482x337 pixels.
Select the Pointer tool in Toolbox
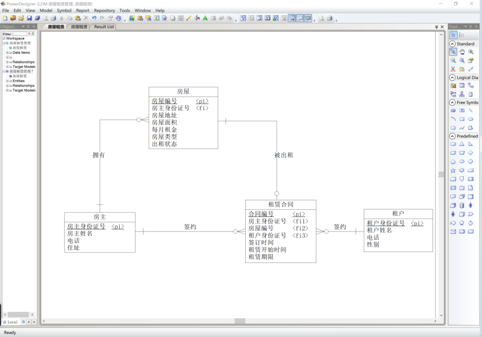(x=453, y=52)
